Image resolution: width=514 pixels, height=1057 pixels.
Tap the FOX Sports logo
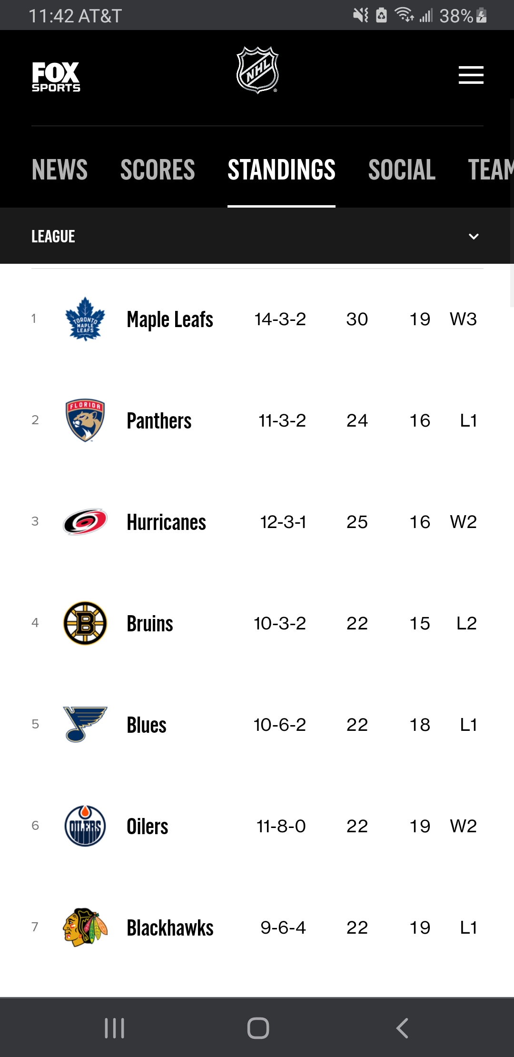click(56, 76)
